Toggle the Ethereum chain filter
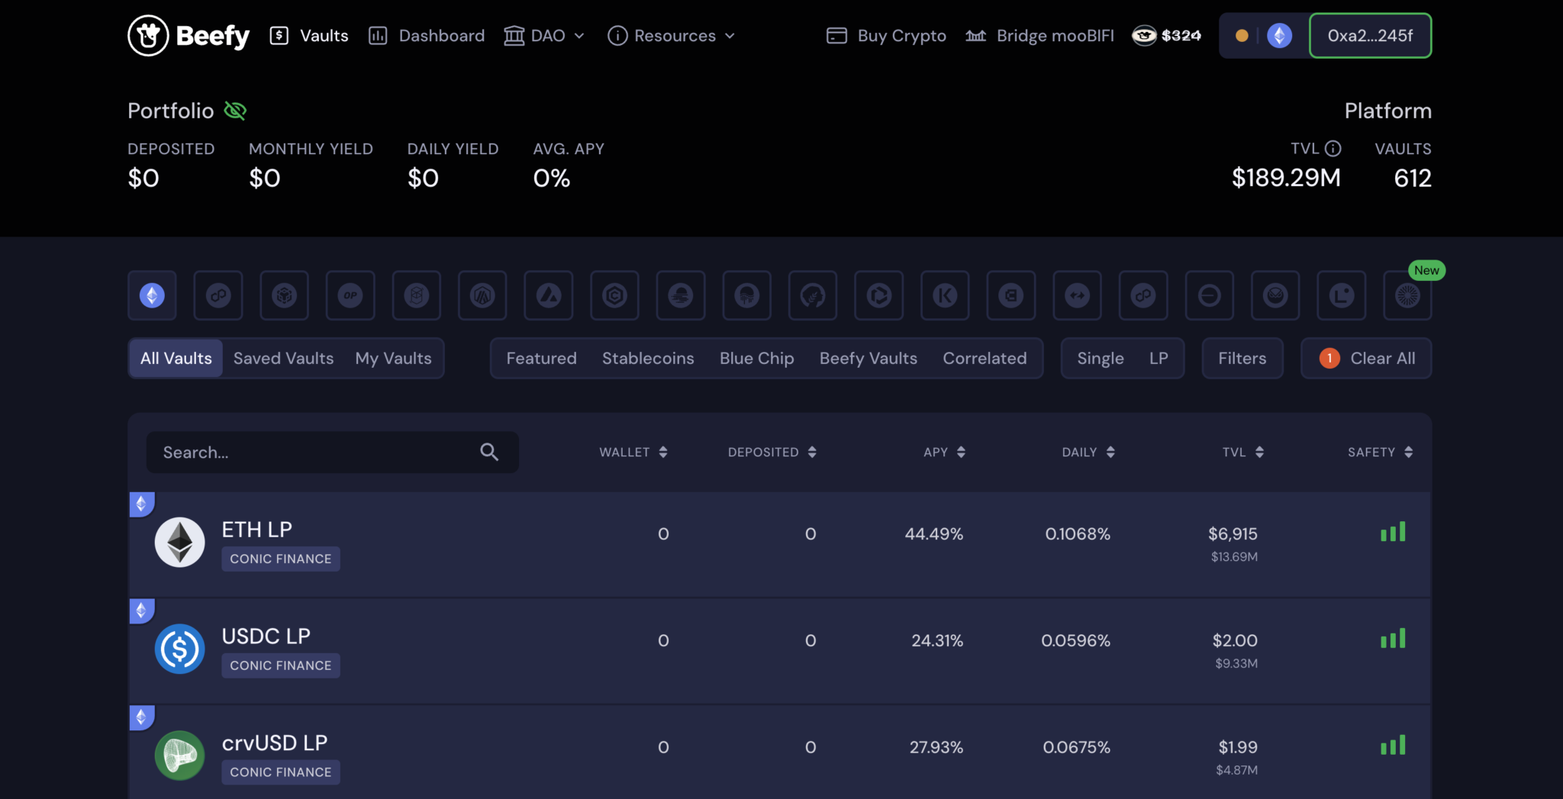 152,295
